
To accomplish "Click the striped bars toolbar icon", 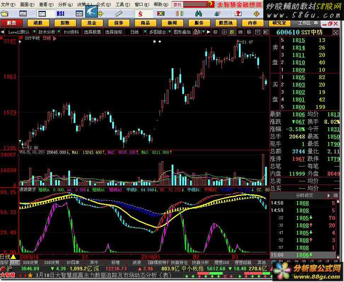I will coord(179,14).
